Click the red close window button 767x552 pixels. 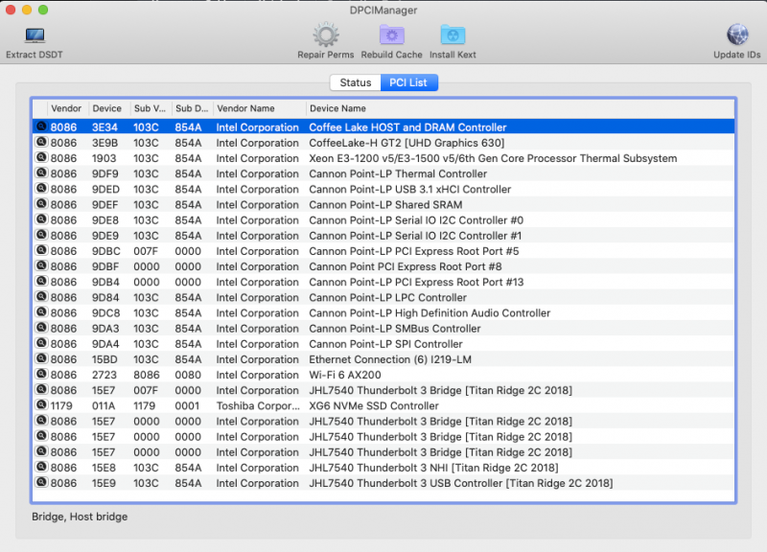pyautogui.click(x=12, y=10)
